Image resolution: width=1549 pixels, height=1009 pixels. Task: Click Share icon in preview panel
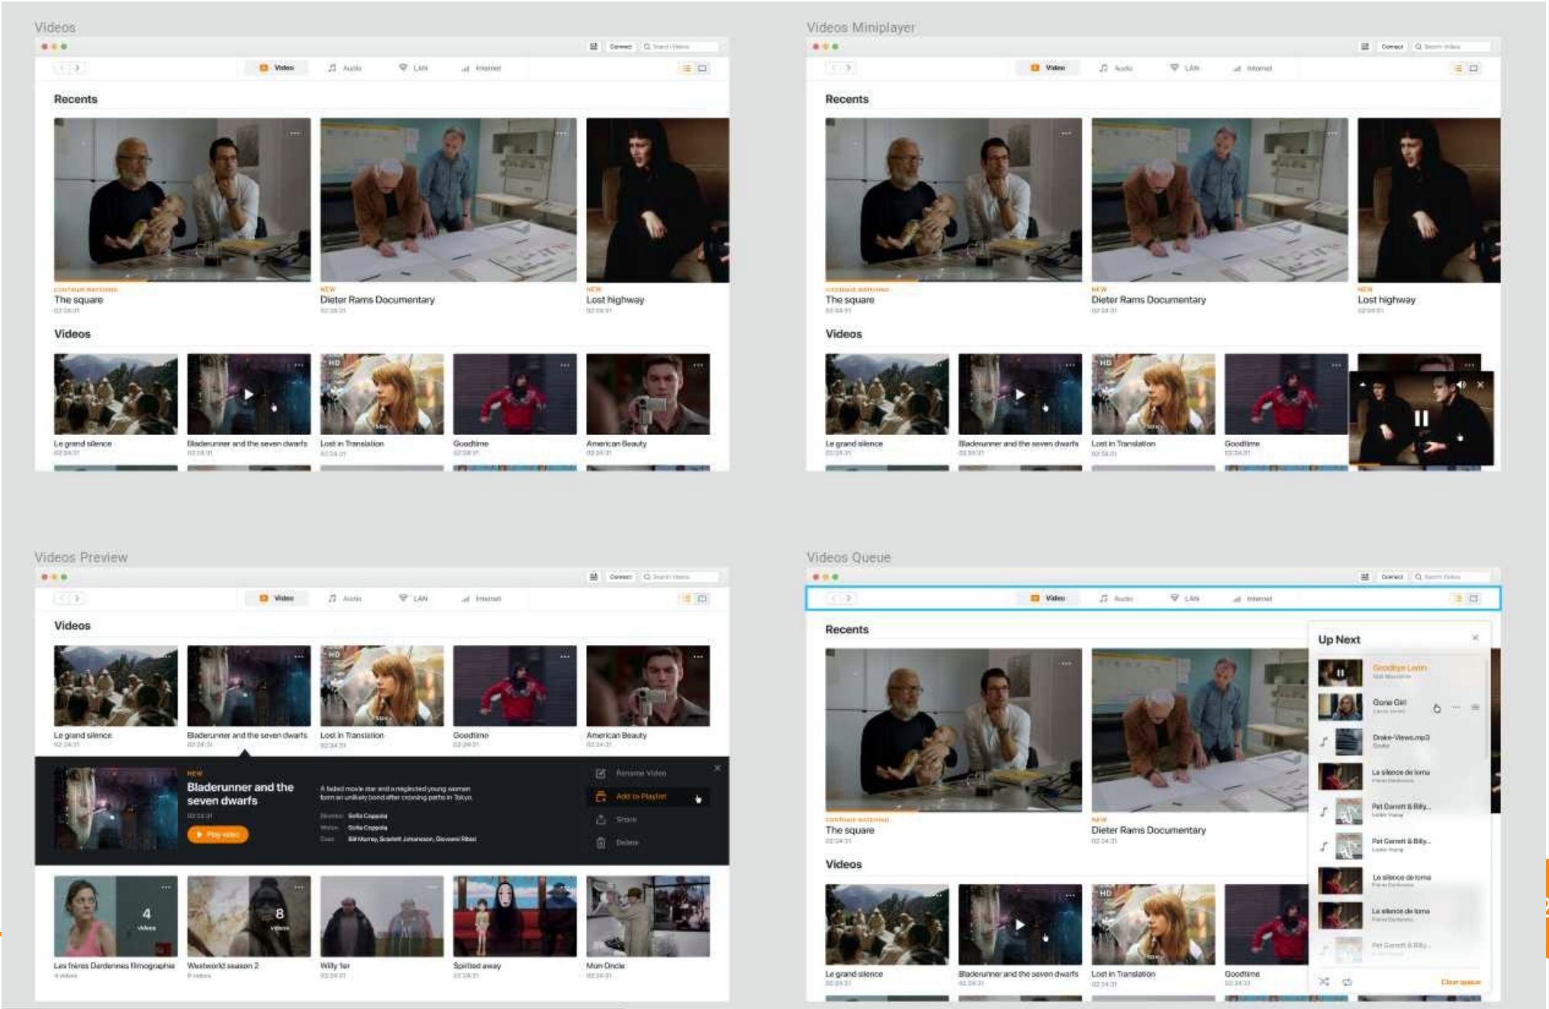coord(601,819)
